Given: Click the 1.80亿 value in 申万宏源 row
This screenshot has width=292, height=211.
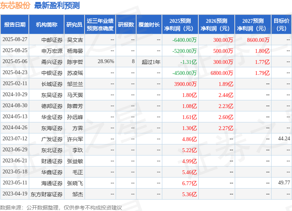Looking at the screenshot, I should (262, 51).
